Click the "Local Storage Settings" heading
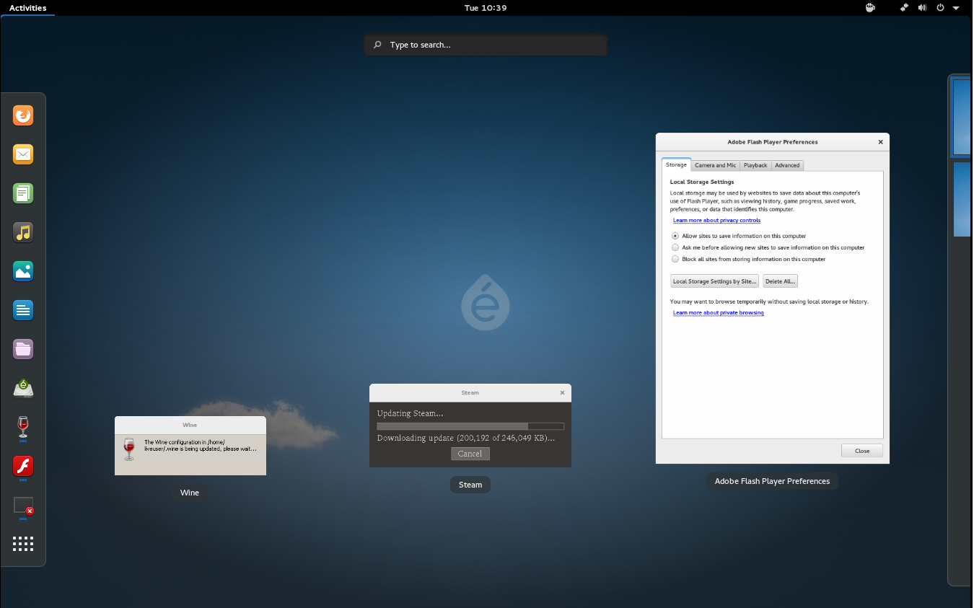The height and width of the screenshot is (608, 974). (702, 182)
